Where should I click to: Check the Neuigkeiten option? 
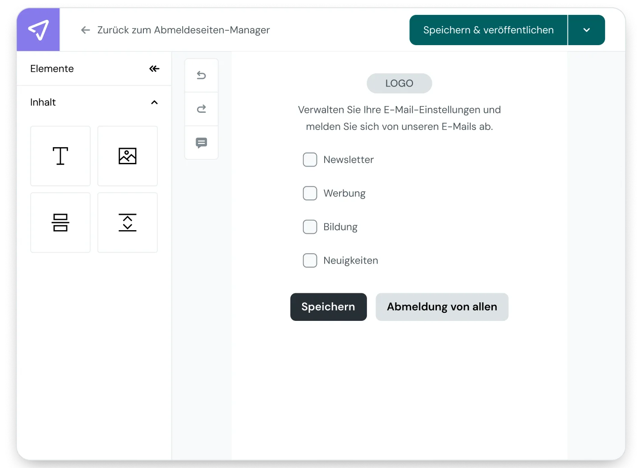[310, 260]
